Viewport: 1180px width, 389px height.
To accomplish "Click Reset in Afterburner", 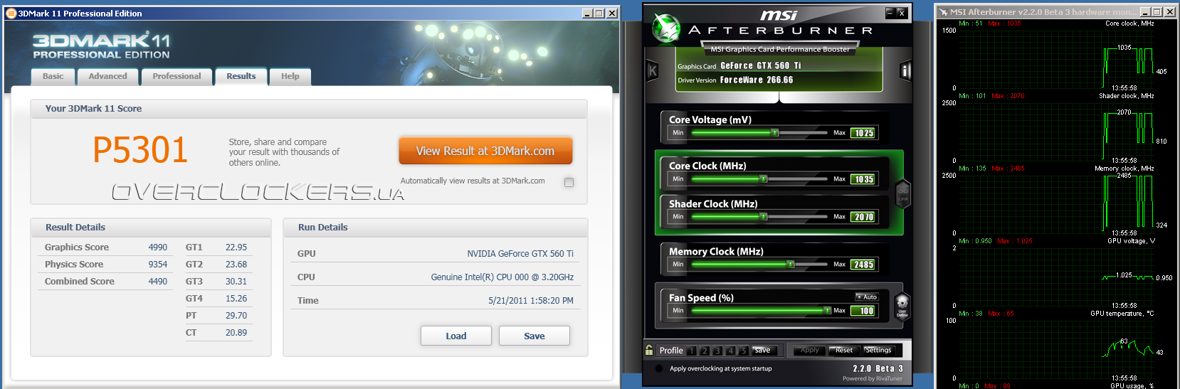I will (844, 350).
